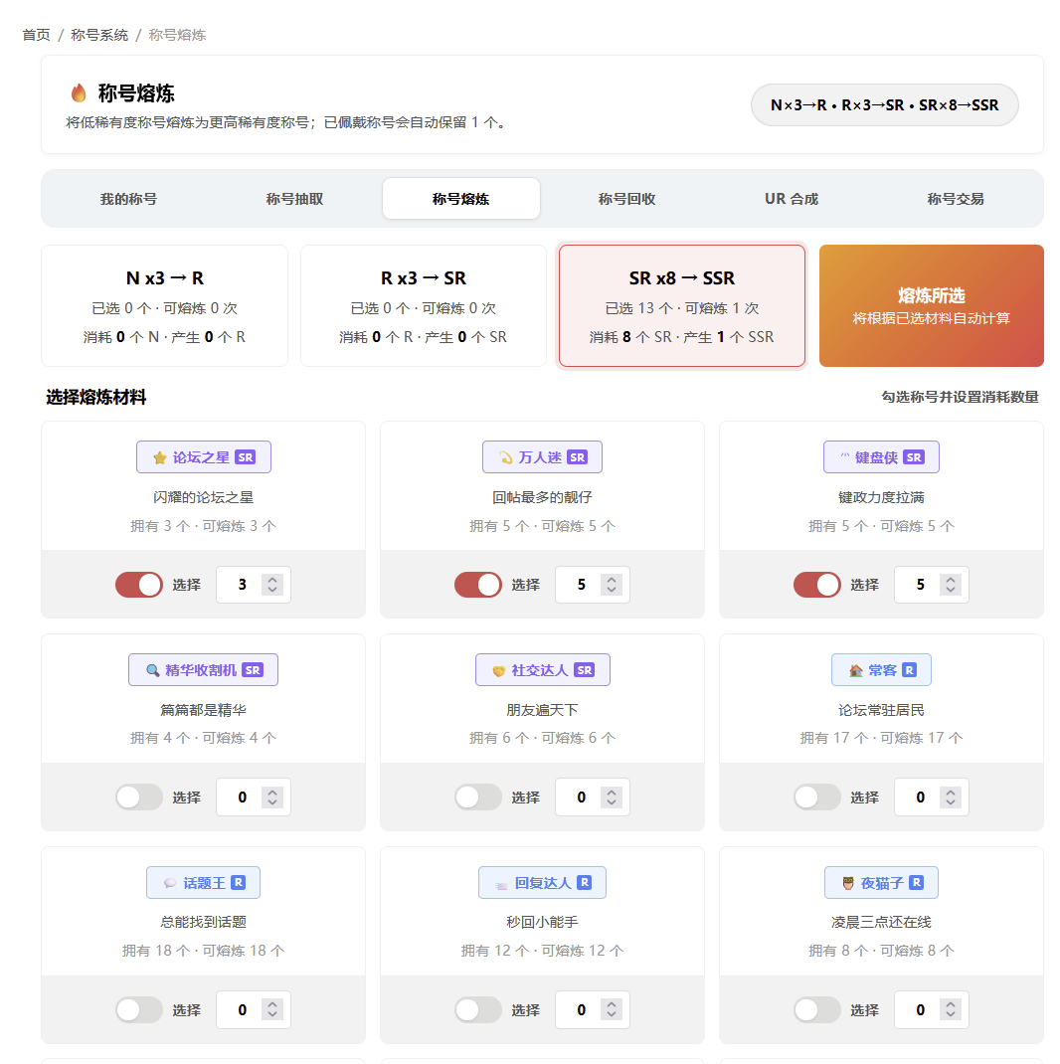Click the text 拥有 17 个 · 可熔炼 17 个
Image resolution: width=1060 pixels, height=1064 pixels.
(x=881, y=738)
